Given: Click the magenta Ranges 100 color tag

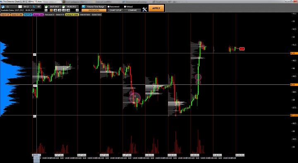Looking at the screenshot, I should (38, 14).
